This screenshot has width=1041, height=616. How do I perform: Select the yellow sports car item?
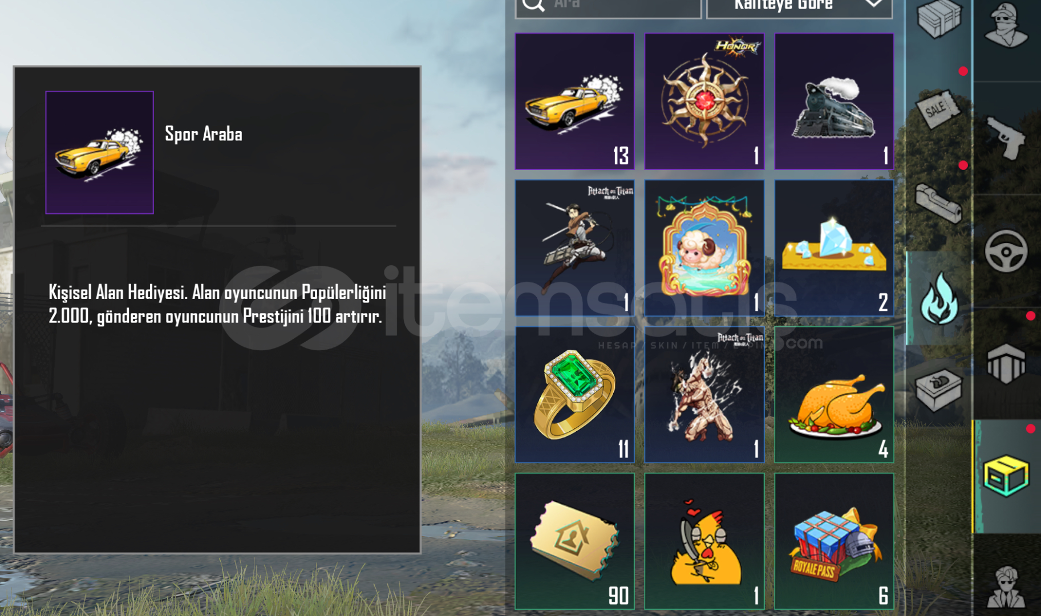click(x=574, y=101)
